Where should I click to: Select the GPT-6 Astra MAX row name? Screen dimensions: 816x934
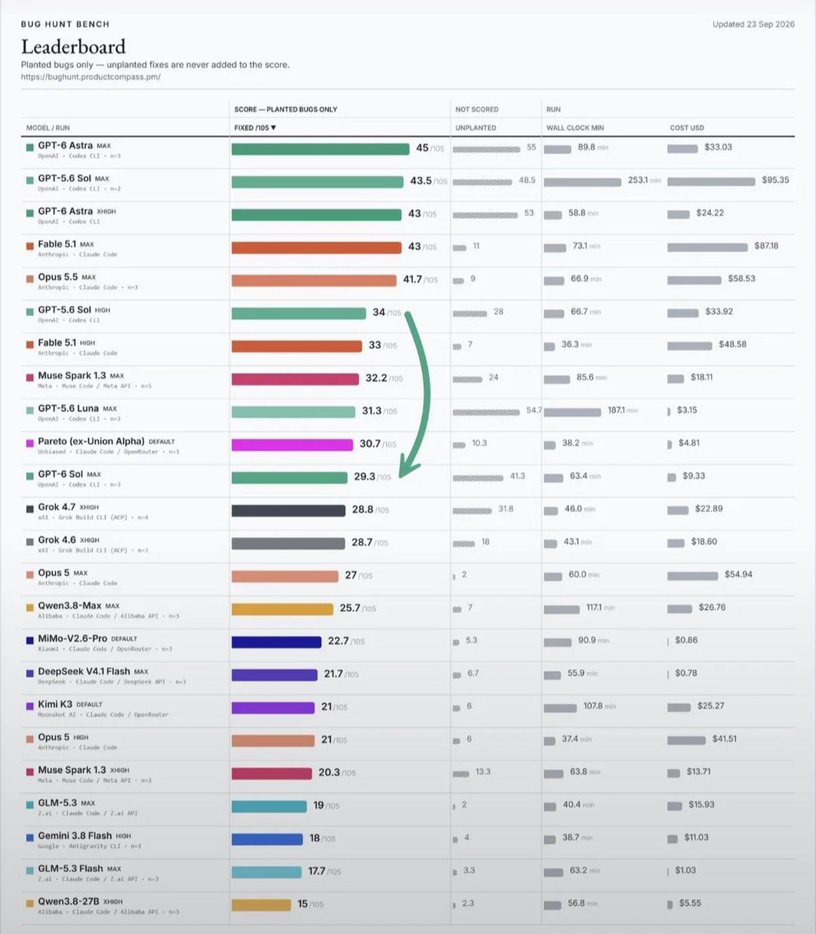[76, 146]
